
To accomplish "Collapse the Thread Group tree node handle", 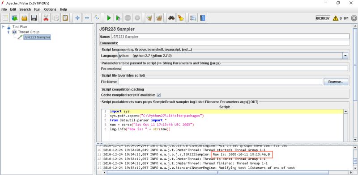I will click(x=9, y=32).
